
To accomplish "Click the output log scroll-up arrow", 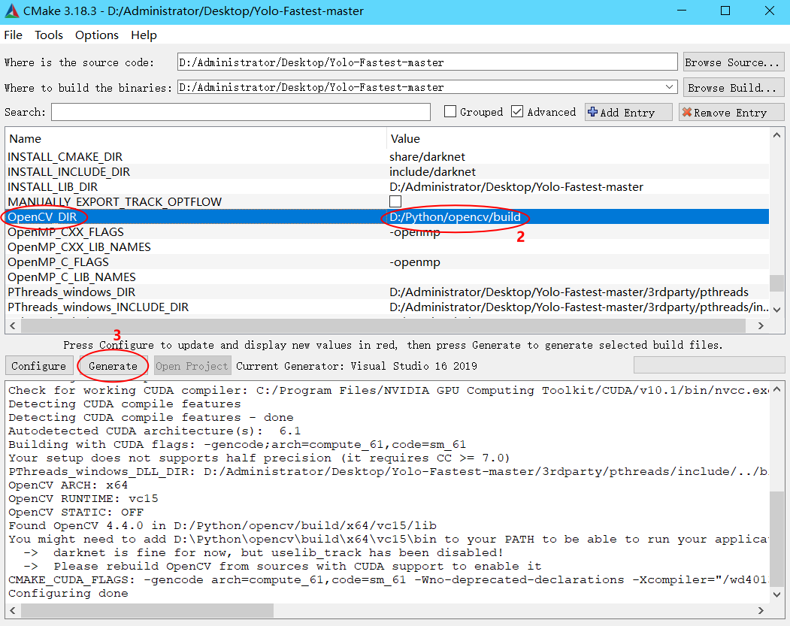I will [777, 389].
